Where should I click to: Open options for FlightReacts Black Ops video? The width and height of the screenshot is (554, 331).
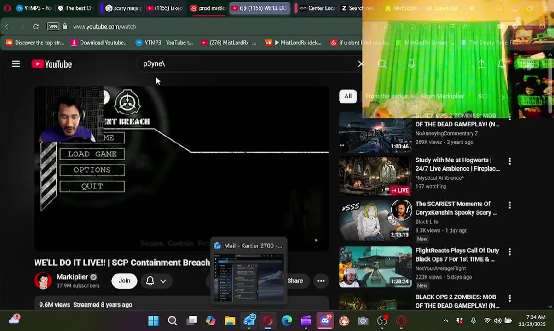(509, 251)
